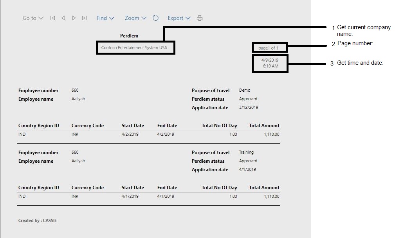Expand the Export dropdown menu

(x=179, y=18)
